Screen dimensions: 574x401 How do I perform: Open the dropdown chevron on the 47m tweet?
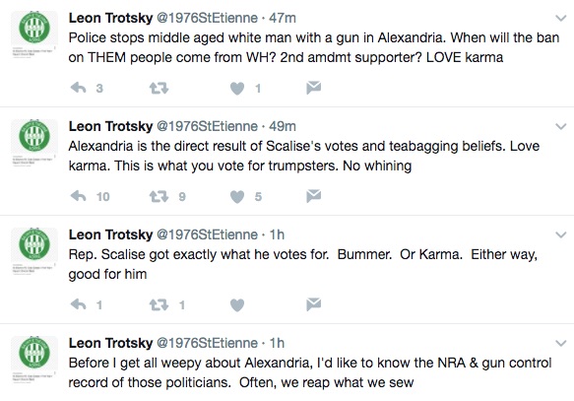(x=561, y=18)
